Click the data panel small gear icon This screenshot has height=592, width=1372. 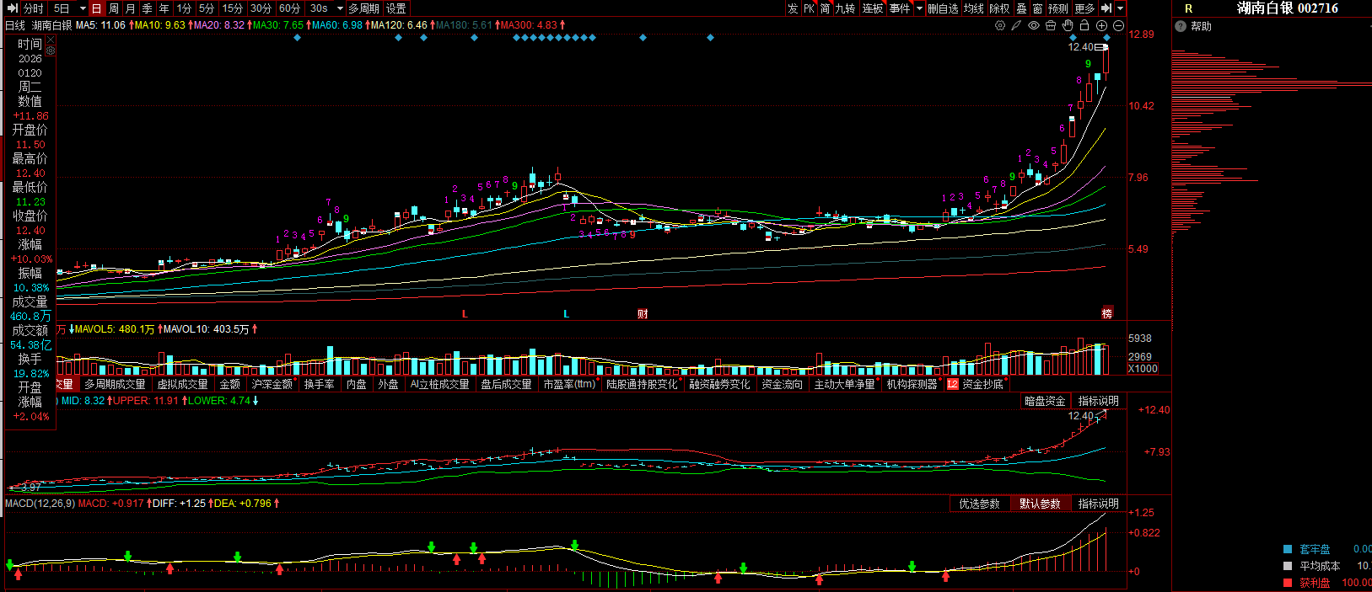pyautogui.click(x=51, y=51)
